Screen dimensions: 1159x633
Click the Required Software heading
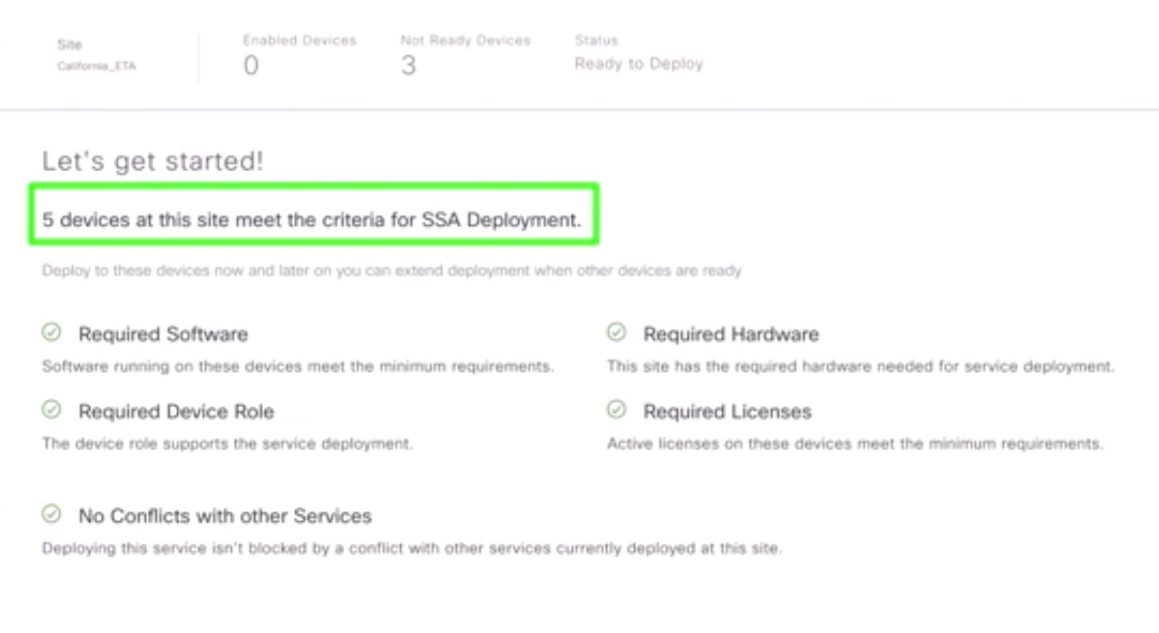[x=163, y=334]
